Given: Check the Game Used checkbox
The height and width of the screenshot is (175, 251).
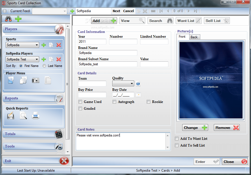Looking at the screenshot, I should coord(80,102).
